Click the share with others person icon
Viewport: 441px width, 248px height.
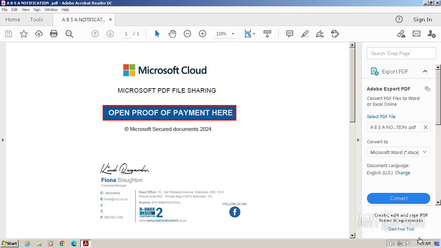point(431,34)
